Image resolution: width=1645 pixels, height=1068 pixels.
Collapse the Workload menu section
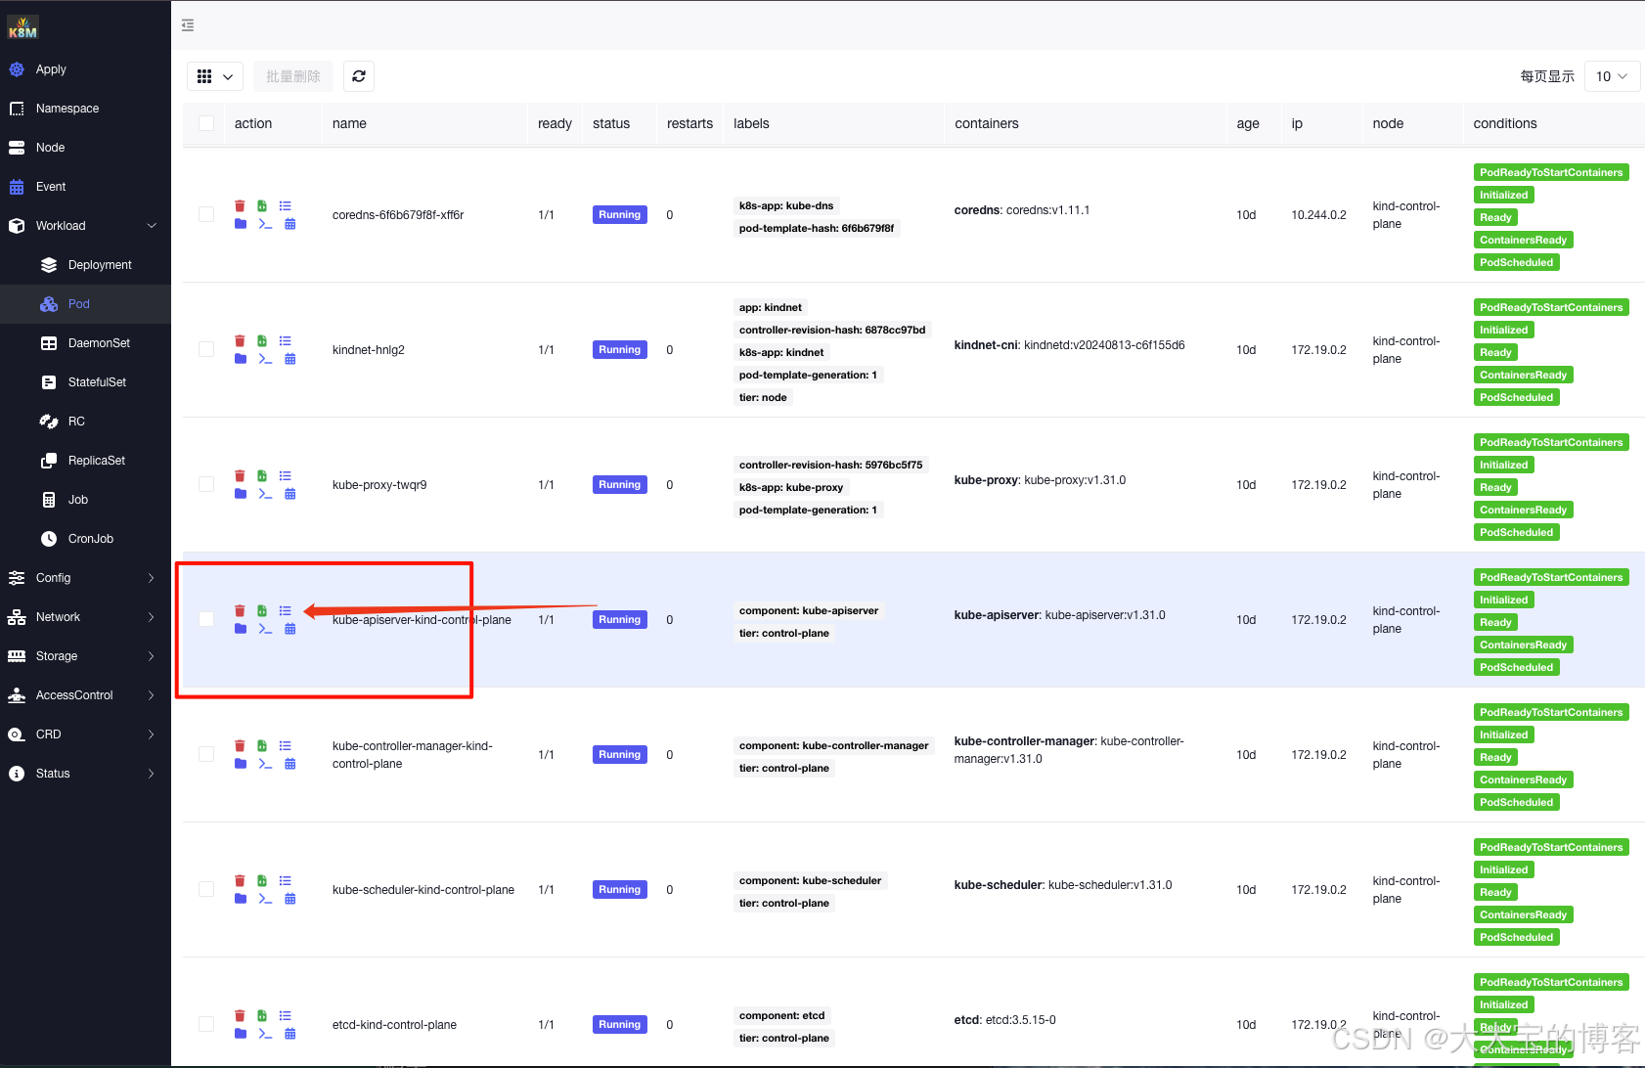point(85,226)
